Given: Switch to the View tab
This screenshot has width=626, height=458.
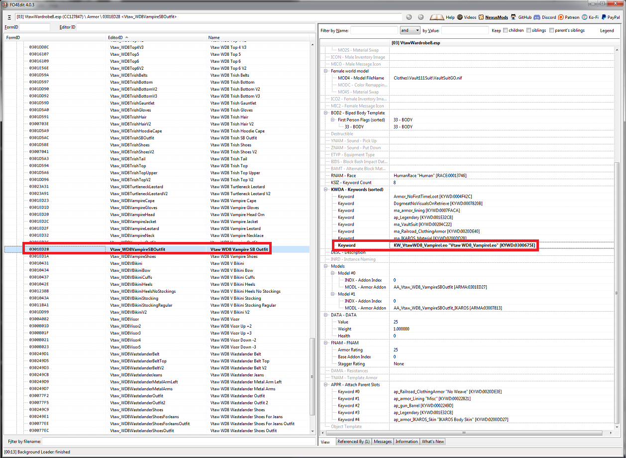Looking at the screenshot, I should click(x=325, y=442).
